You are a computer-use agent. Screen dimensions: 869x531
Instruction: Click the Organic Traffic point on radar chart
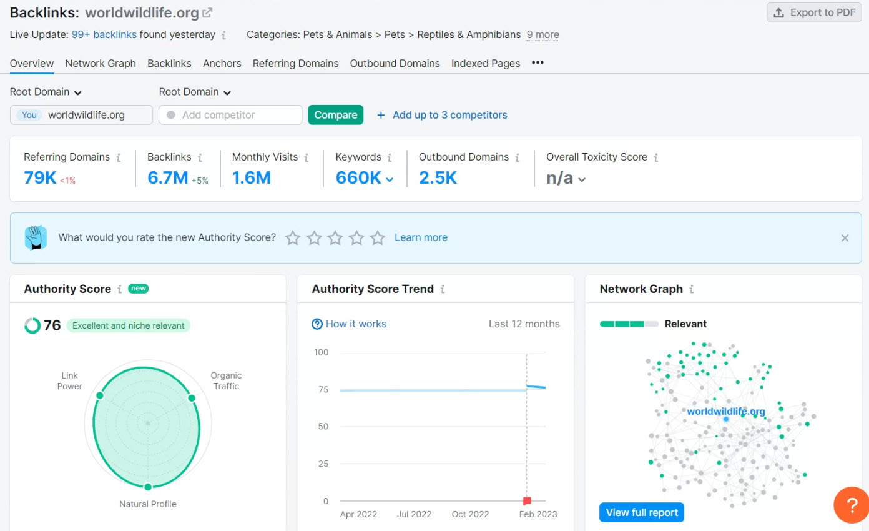click(192, 398)
